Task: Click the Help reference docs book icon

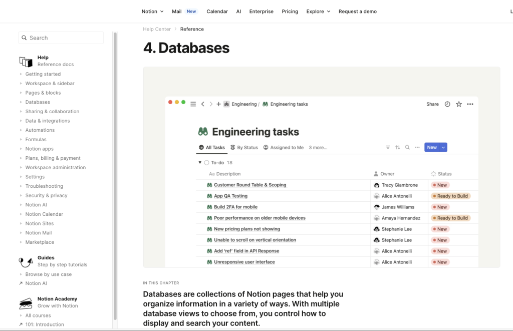Action: point(26,61)
